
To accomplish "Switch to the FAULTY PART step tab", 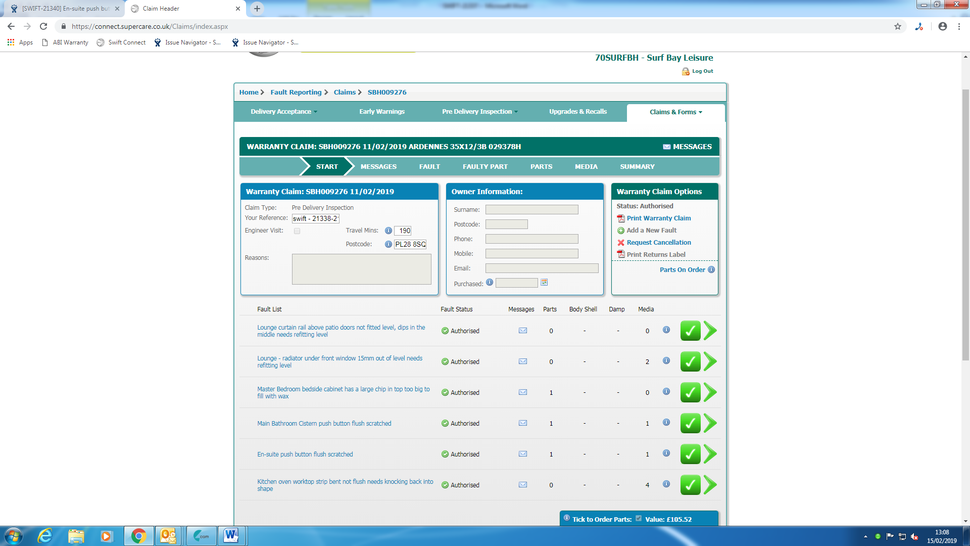I will coord(485,166).
